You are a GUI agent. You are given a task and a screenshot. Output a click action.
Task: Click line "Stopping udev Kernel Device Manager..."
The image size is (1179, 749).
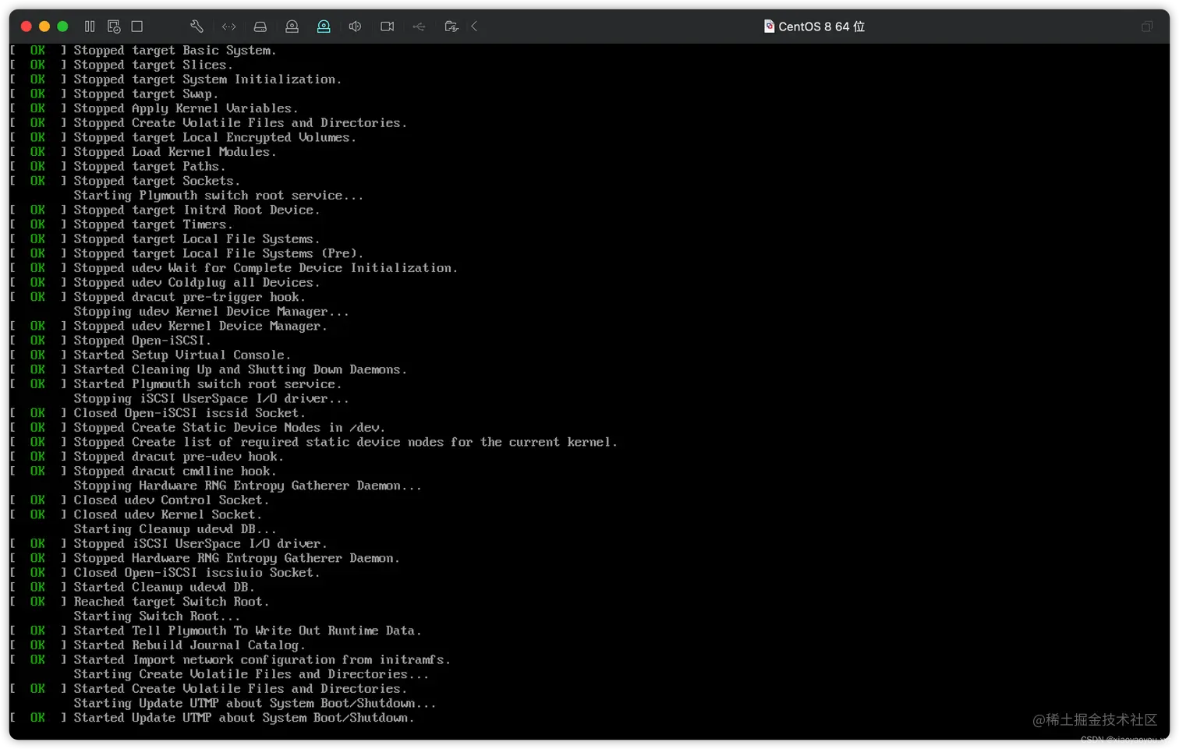click(x=211, y=312)
